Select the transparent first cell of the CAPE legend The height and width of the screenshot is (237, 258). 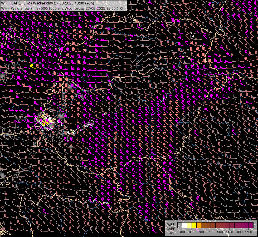(180, 225)
